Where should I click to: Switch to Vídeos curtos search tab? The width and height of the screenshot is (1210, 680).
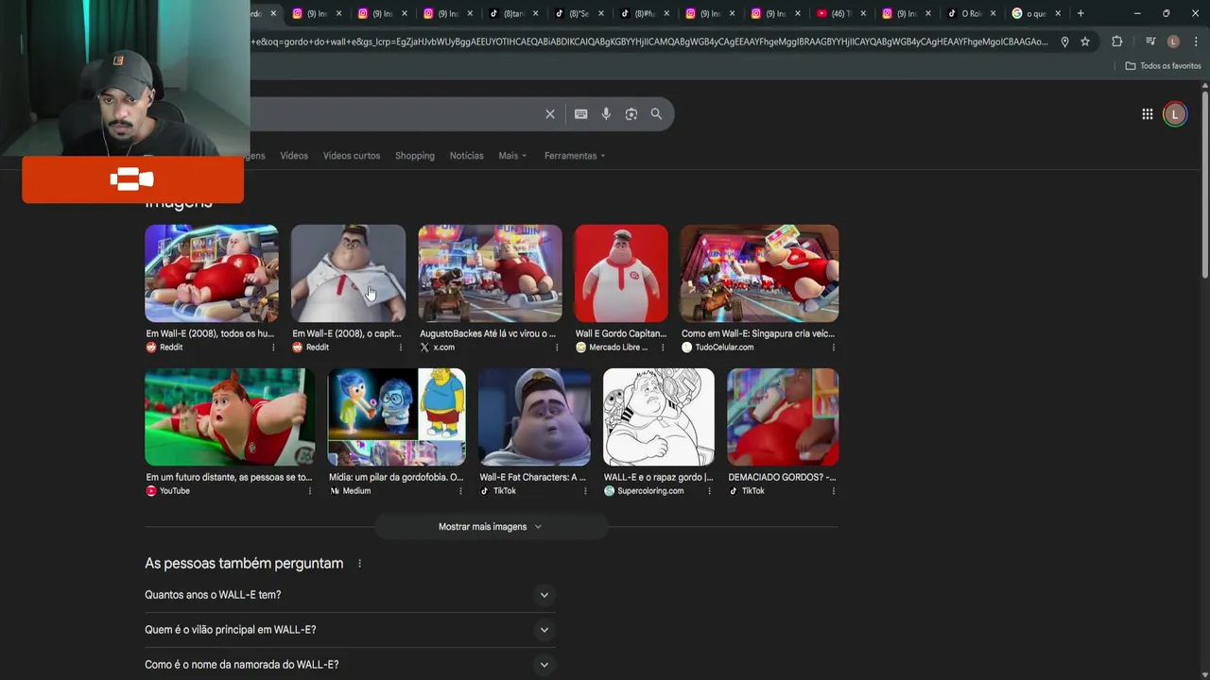(352, 156)
